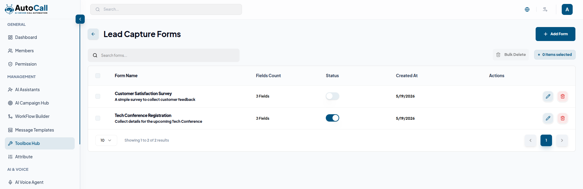Edit the Customer Satisfaction Survey form
Screen dimensions: 583x189
coord(548,96)
